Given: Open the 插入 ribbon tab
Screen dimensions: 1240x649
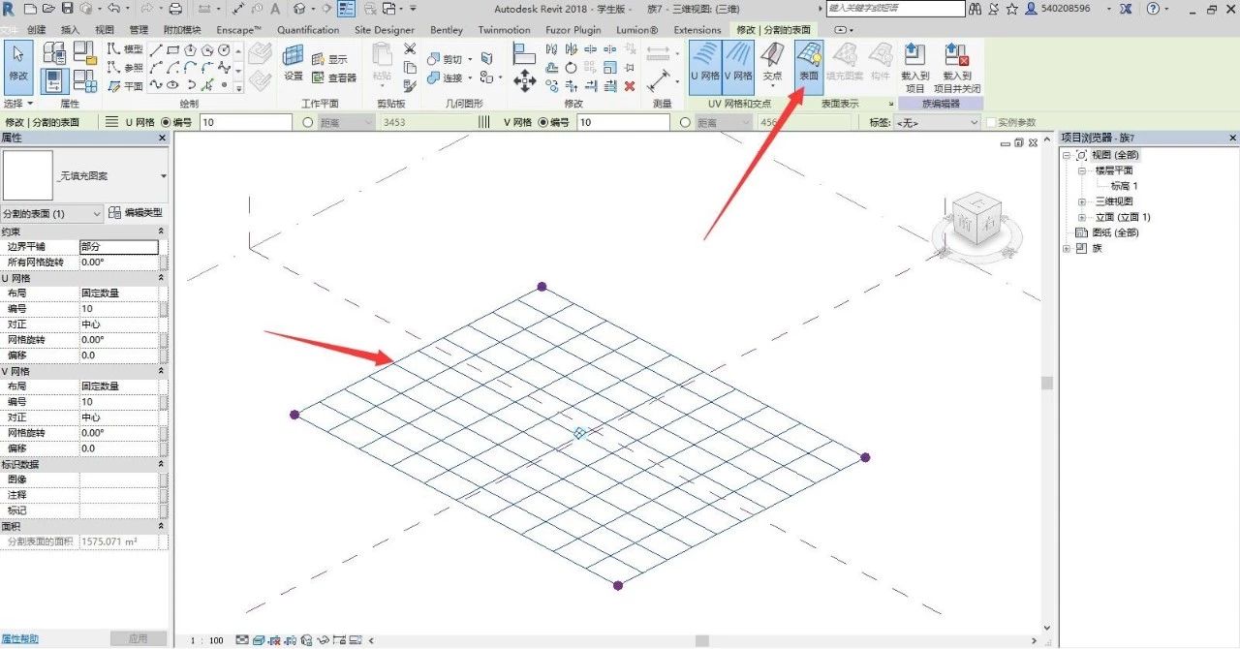Looking at the screenshot, I should [x=70, y=30].
